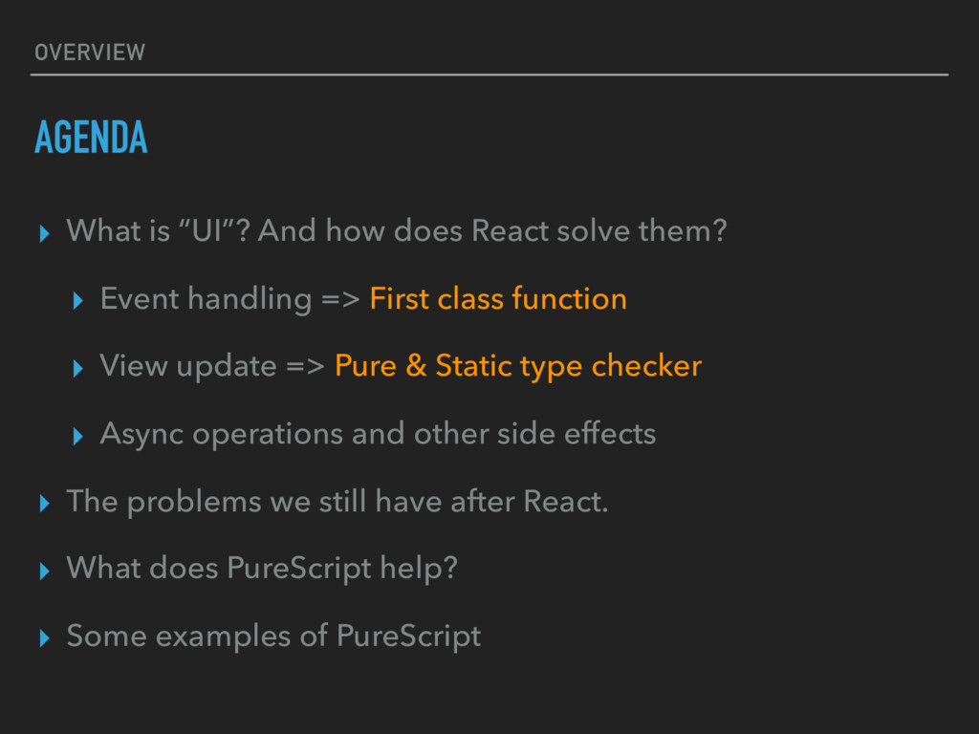Click the horizontal divider line under OVERVIEW
This screenshot has width=979, height=734.
tap(489, 75)
